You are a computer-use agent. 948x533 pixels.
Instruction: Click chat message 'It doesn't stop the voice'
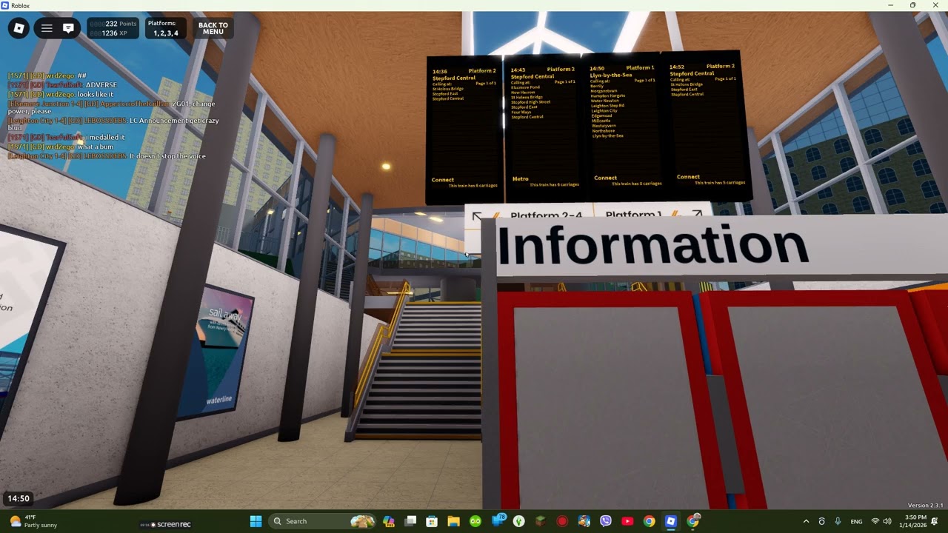pos(107,156)
